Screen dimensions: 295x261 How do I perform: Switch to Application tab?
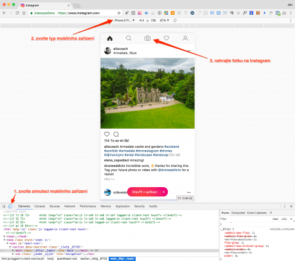122,206
